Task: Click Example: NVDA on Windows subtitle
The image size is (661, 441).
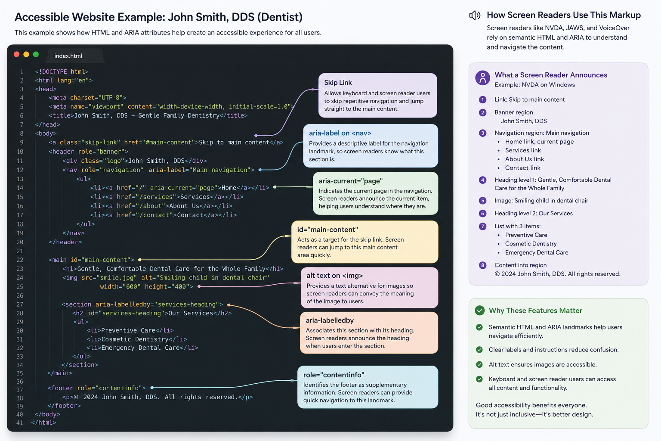Action: coord(535,85)
